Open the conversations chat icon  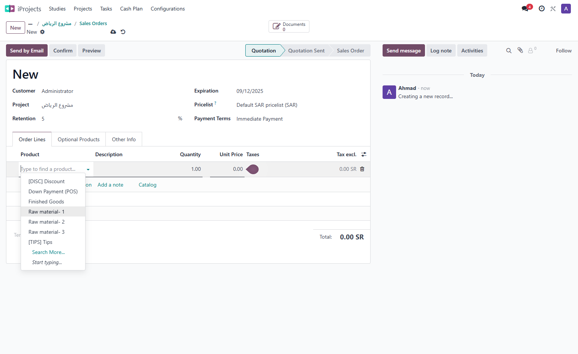[x=525, y=9]
